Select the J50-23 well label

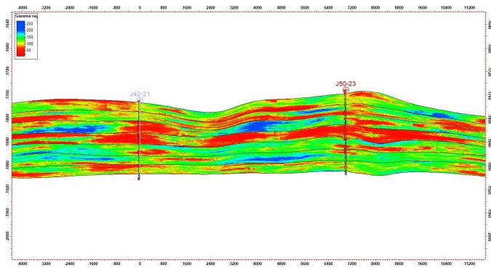346,84
